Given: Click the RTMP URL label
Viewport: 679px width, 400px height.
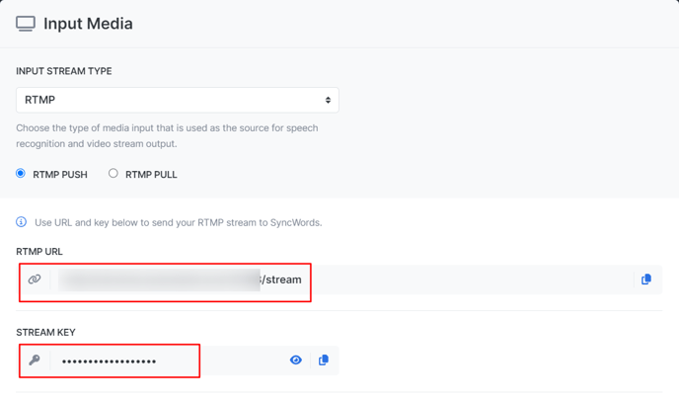Looking at the screenshot, I should [39, 252].
